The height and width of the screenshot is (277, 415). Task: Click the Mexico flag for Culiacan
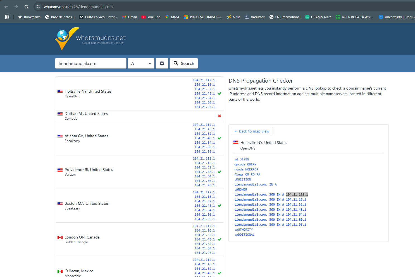[60, 271]
